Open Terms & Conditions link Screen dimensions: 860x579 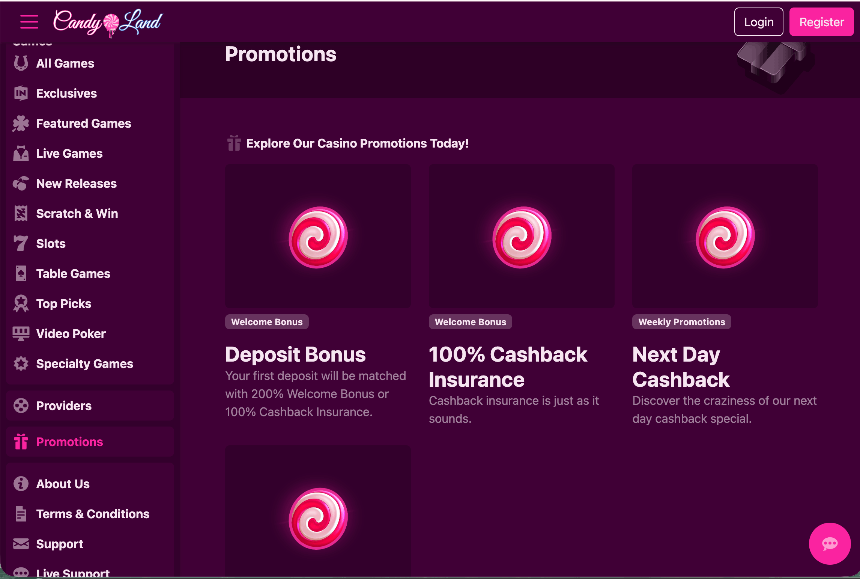(x=93, y=514)
